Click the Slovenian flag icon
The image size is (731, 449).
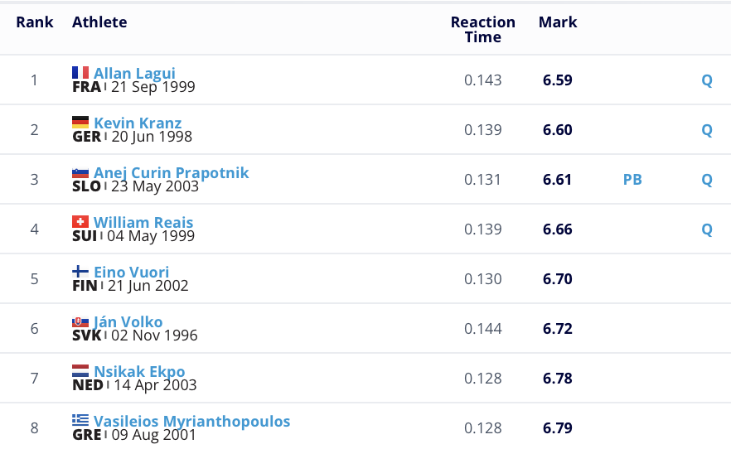click(x=80, y=172)
